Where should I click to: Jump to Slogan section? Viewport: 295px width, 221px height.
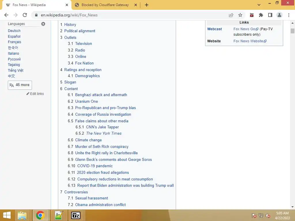pos(70,82)
